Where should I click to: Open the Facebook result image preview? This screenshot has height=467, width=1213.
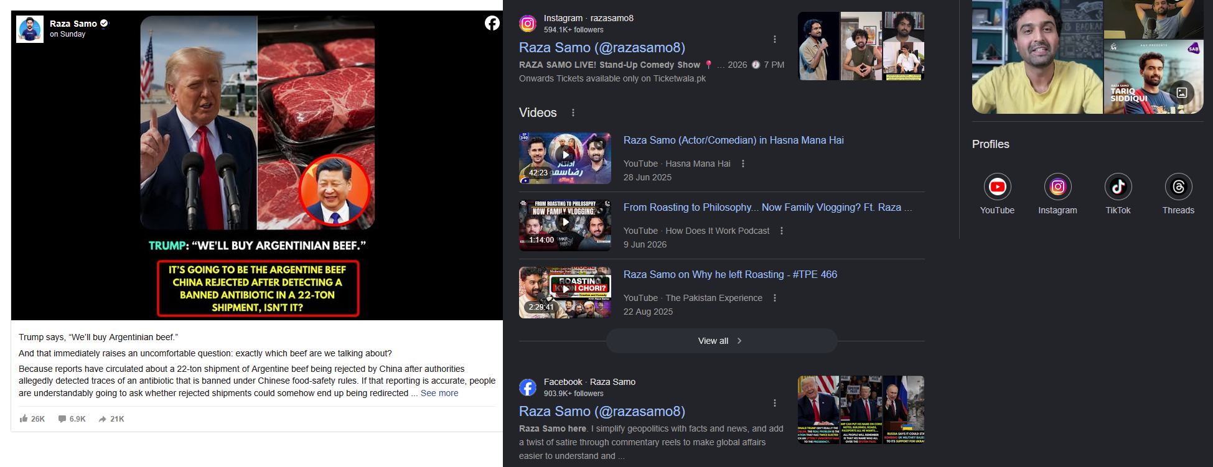(x=861, y=410)
